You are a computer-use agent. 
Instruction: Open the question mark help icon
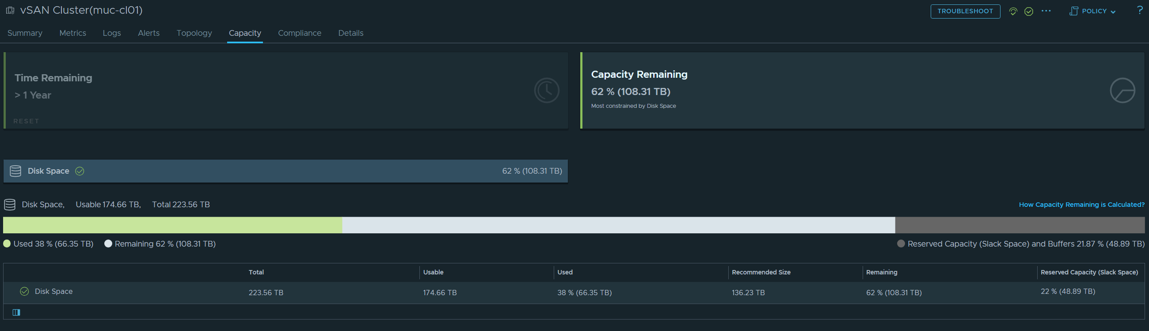1140,10
